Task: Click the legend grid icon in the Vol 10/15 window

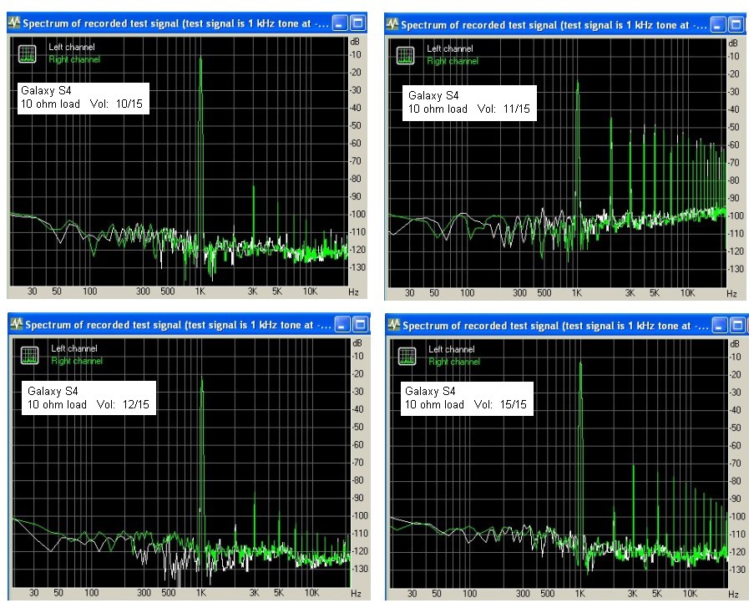Action: coord(28,54)
